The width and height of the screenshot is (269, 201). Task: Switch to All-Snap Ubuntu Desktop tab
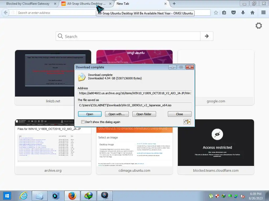pyautogui.click(x=86, y=4)
